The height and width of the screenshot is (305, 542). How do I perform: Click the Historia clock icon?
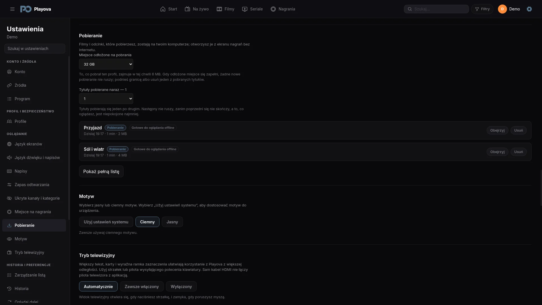9,289
